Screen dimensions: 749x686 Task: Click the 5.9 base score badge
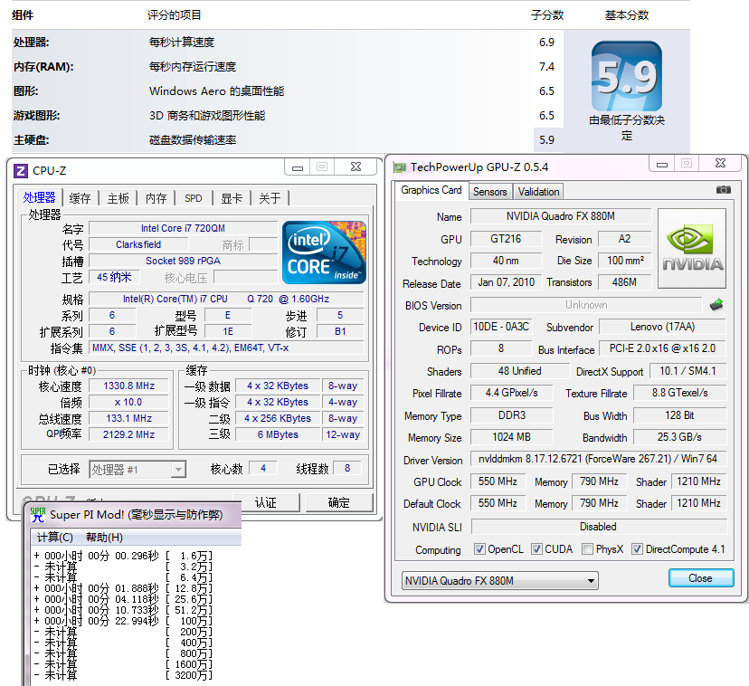pos(627,77)
